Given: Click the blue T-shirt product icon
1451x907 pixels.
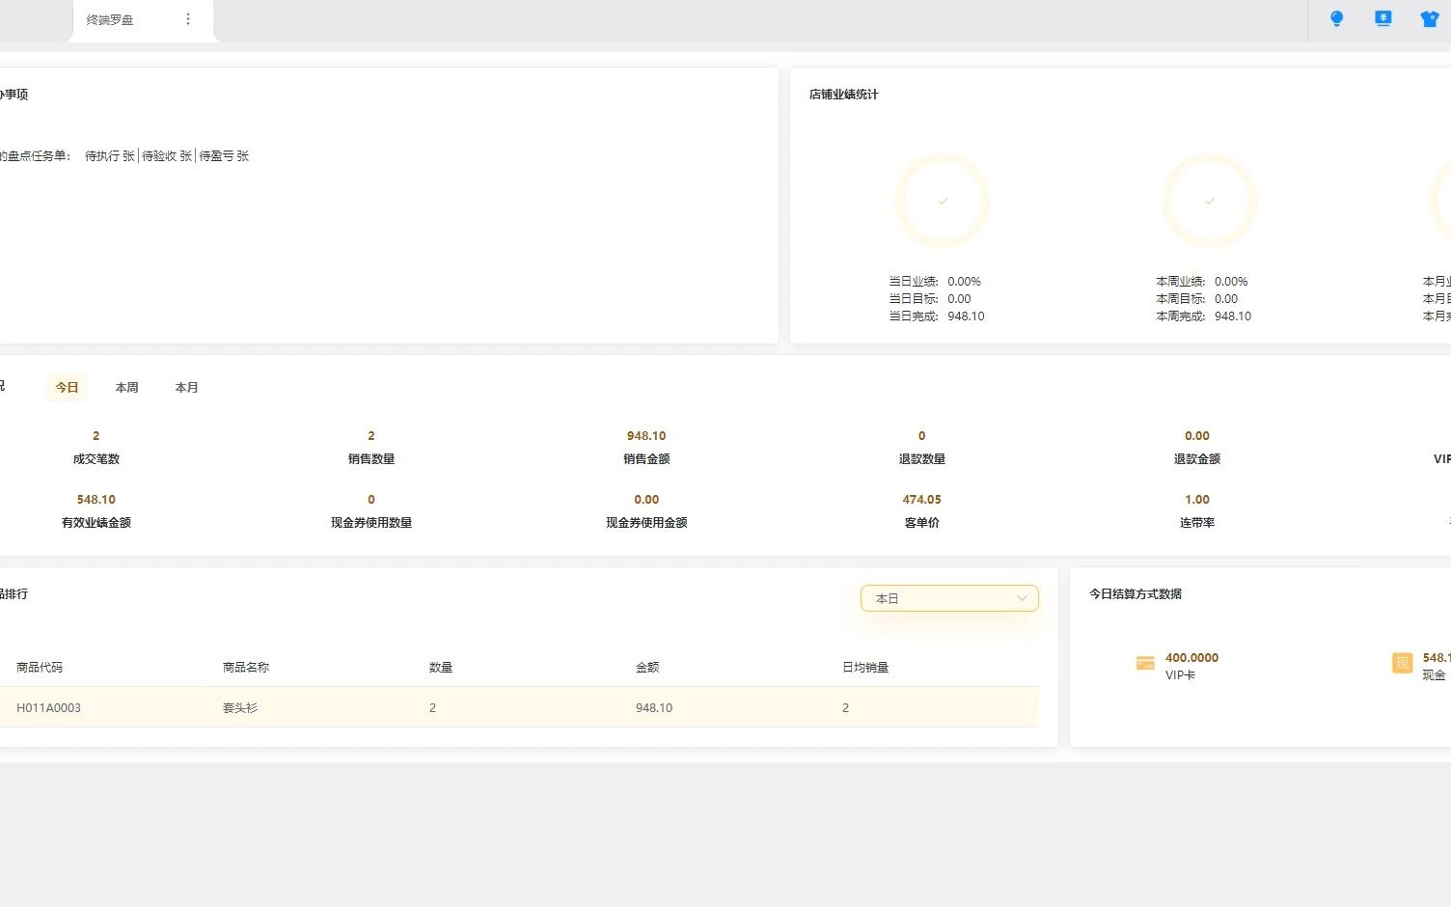Looking at the screenshot, I should [1429, 18].
